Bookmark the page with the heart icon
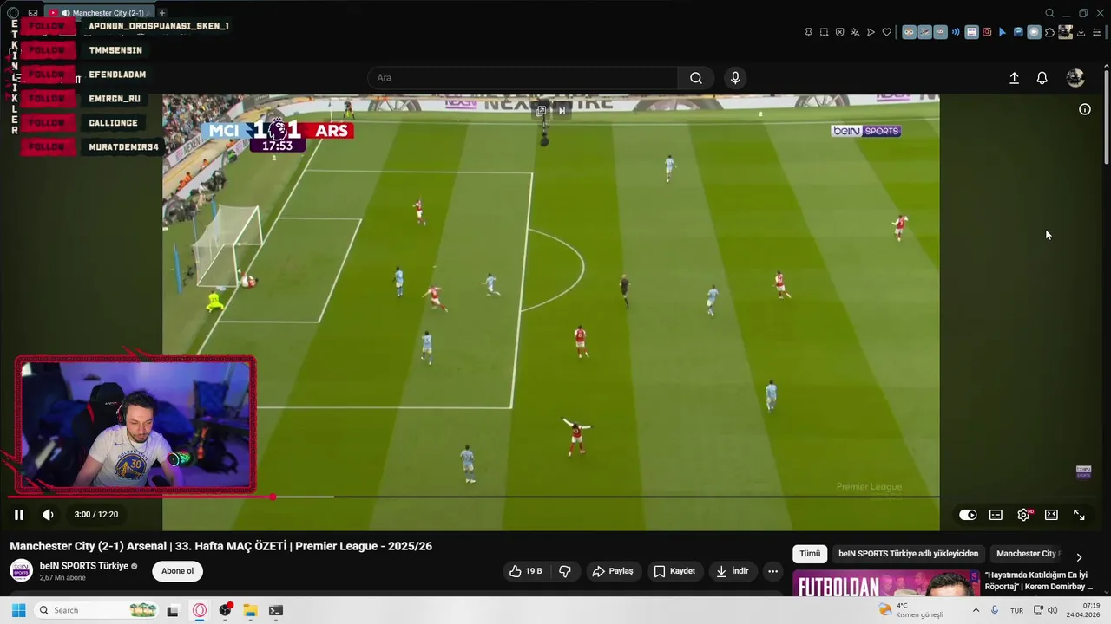 (x=886, y=32)
